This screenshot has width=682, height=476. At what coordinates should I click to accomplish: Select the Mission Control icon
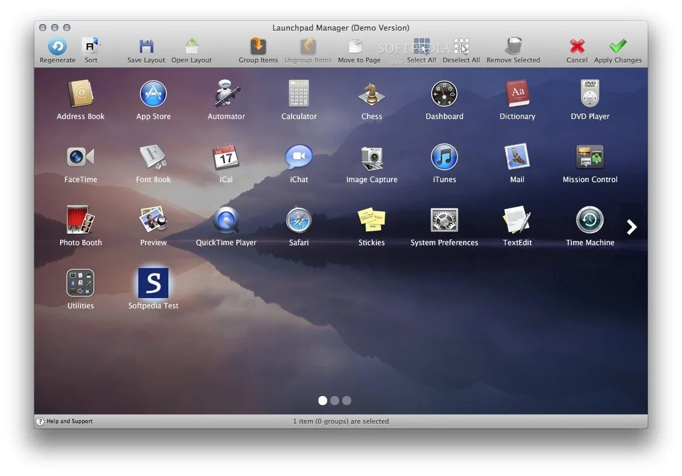coord(590,156)
